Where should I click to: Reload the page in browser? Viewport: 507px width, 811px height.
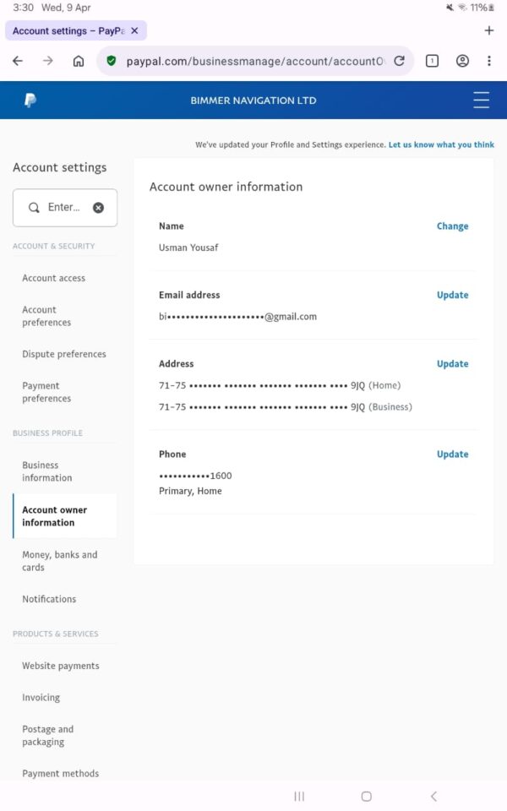click(400, 61)
